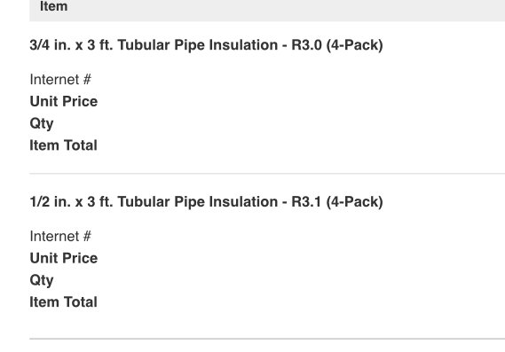Click (4-Pack) in the 1/2 in. product title
Screen dimensions: 505x352
click(x=355, y=202)
